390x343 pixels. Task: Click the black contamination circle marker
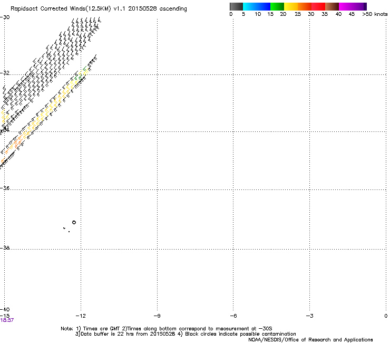(x=74, y=223)
